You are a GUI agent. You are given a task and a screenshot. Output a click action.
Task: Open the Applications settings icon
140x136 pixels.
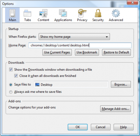63,13
